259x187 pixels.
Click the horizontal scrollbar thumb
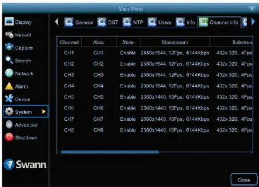click(110, 152)
